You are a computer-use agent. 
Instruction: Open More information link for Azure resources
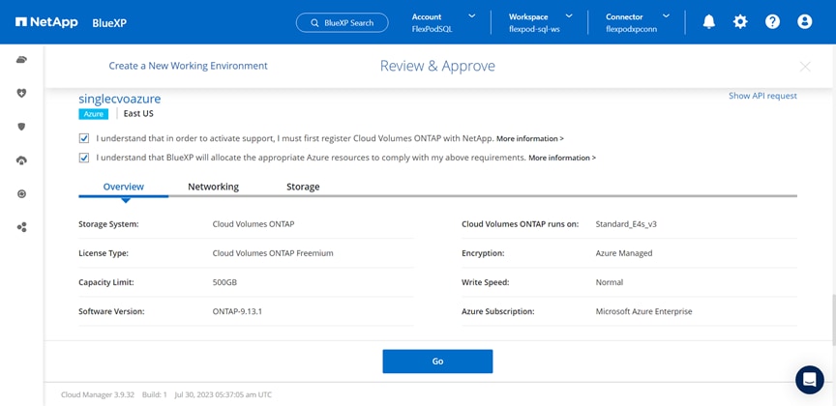(562, 158)
